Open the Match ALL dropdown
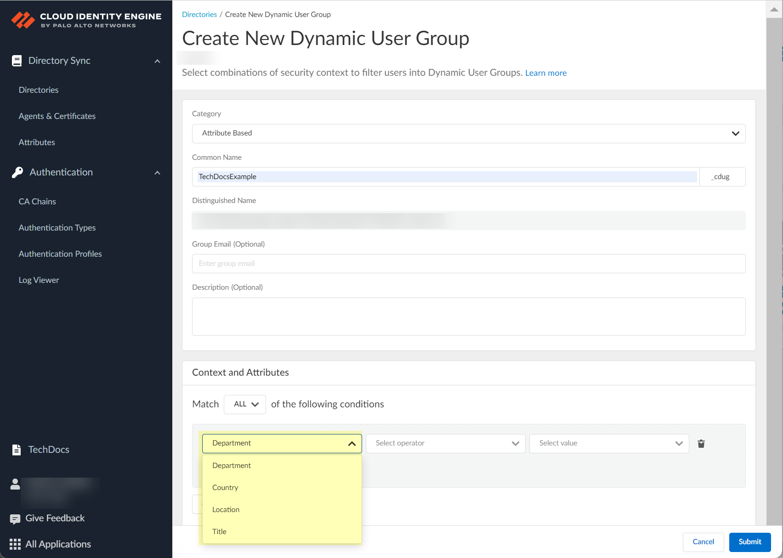Screen dimensions: 783x558 [245, 405]
